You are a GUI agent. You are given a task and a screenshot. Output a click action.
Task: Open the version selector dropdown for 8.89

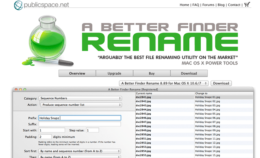(x=164, y=83)
